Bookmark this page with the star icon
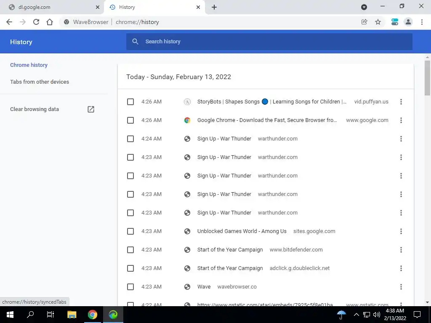The width and height of the screenshot is (431, 323). (x=378, y=22)
